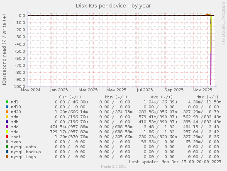Click the md20 min value 374.75m

[x=124, y=112]
